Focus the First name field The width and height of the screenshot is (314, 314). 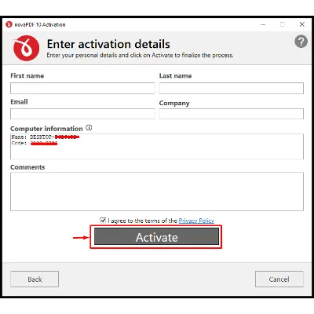point(82,89)
